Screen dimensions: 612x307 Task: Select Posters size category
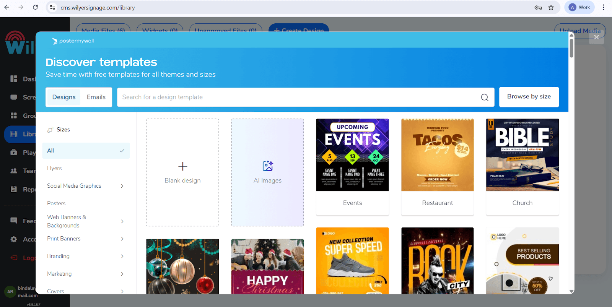pyautogui.click(x=56, y=203)
